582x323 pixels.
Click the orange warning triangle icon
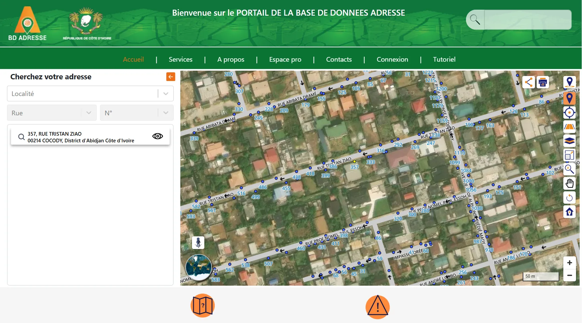[378, 307]
